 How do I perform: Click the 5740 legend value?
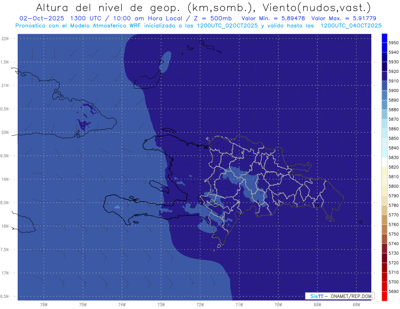tap(394, 244)
